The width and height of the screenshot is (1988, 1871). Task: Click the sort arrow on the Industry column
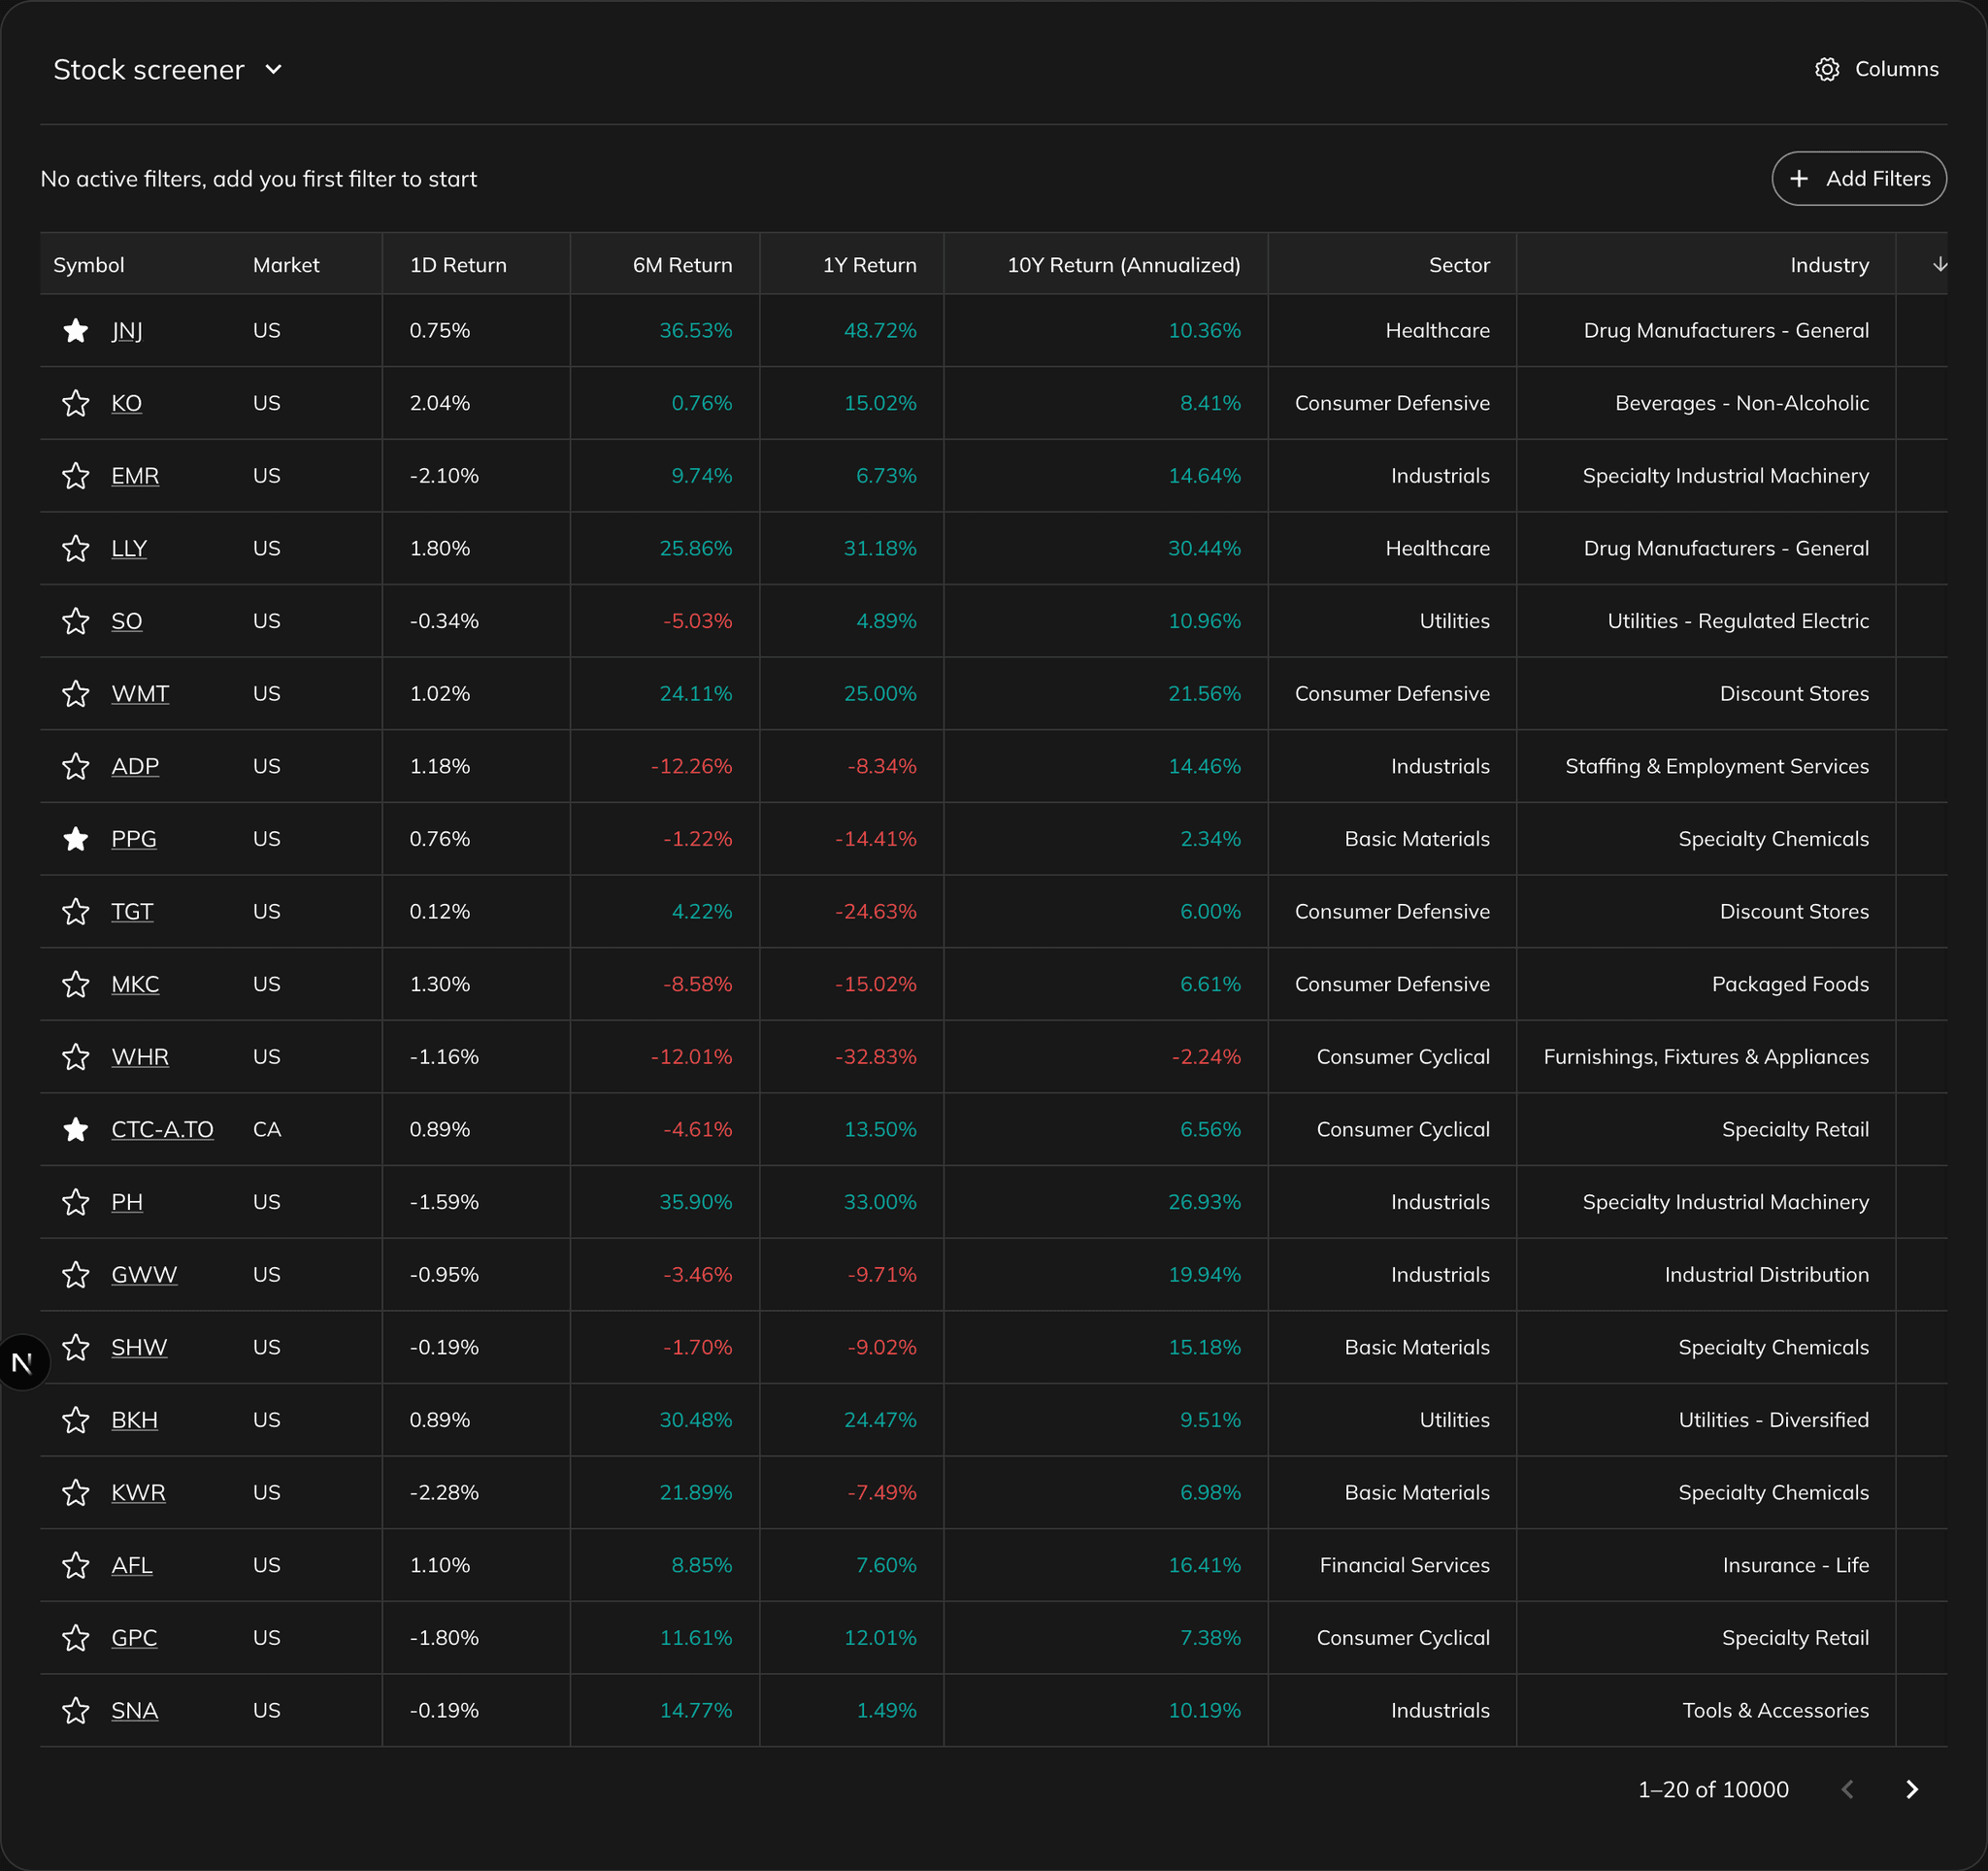[1940, 264]
